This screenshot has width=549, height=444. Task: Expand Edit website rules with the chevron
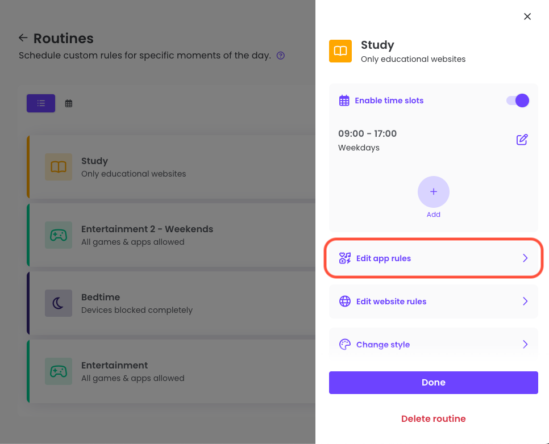pos(525,301)
